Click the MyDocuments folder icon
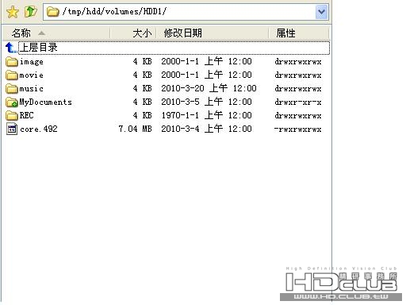 pyautogui.click(x=12, y=102)
